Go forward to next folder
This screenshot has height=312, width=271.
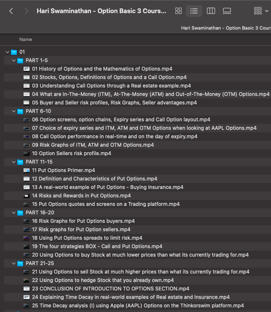point(27,11)
